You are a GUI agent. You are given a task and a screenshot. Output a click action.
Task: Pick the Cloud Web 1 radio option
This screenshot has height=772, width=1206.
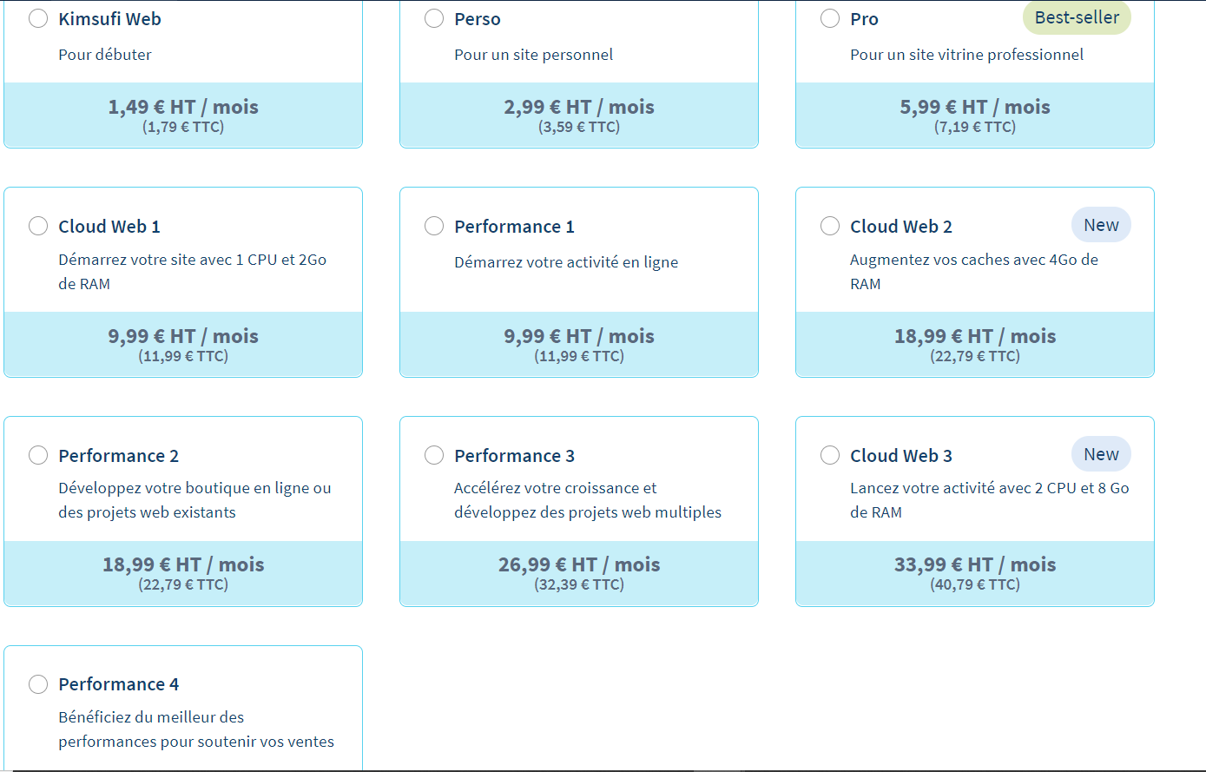click(x=38, y=227)
